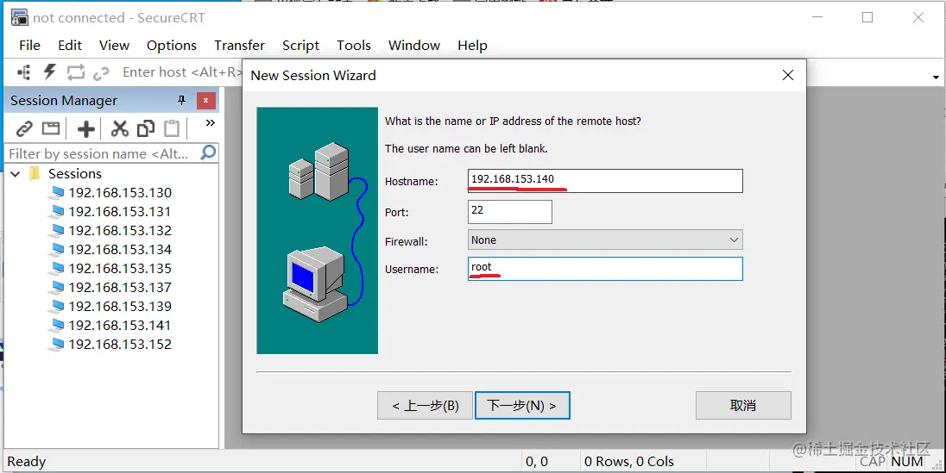The height and width of the screenshot is (473, 946).
Task: Select session 192.168.153.134
Action: pyautogui.click(x=120, y=250)
